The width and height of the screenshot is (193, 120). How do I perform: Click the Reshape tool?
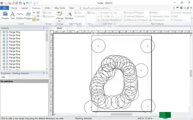coord(69,15)
